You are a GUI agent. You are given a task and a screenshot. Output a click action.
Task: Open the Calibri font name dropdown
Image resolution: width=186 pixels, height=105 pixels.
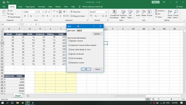pyautogui.click(x=36, y=12)
